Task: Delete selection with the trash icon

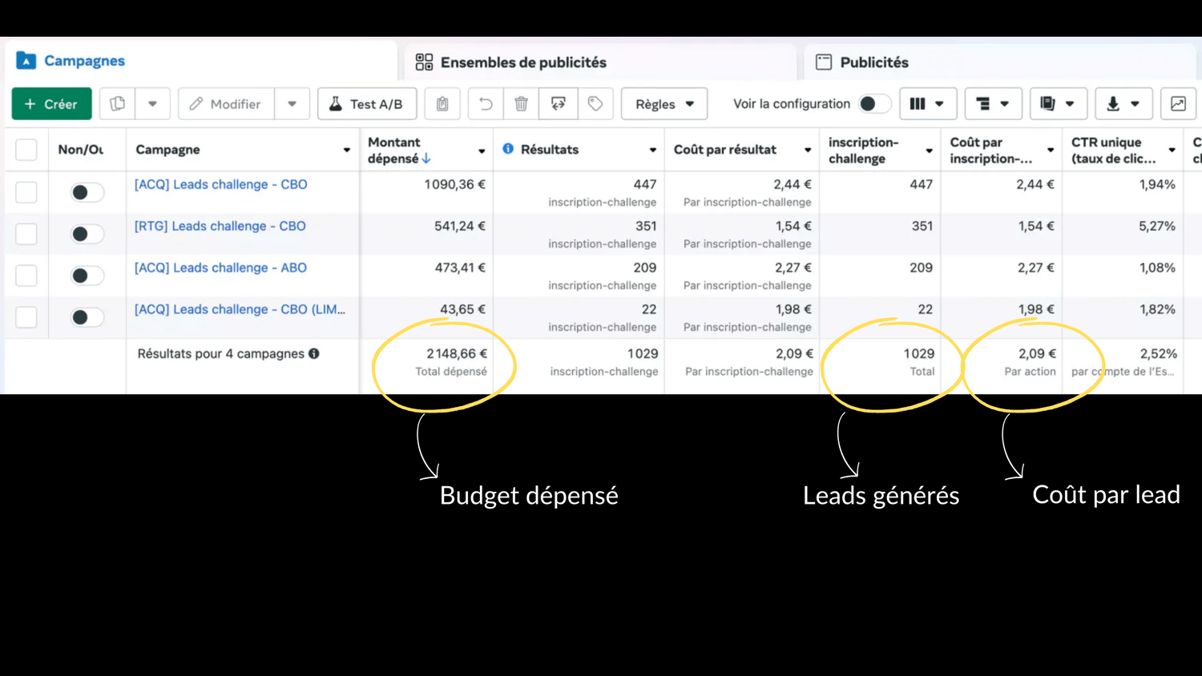Action: [x=522, y=104]
